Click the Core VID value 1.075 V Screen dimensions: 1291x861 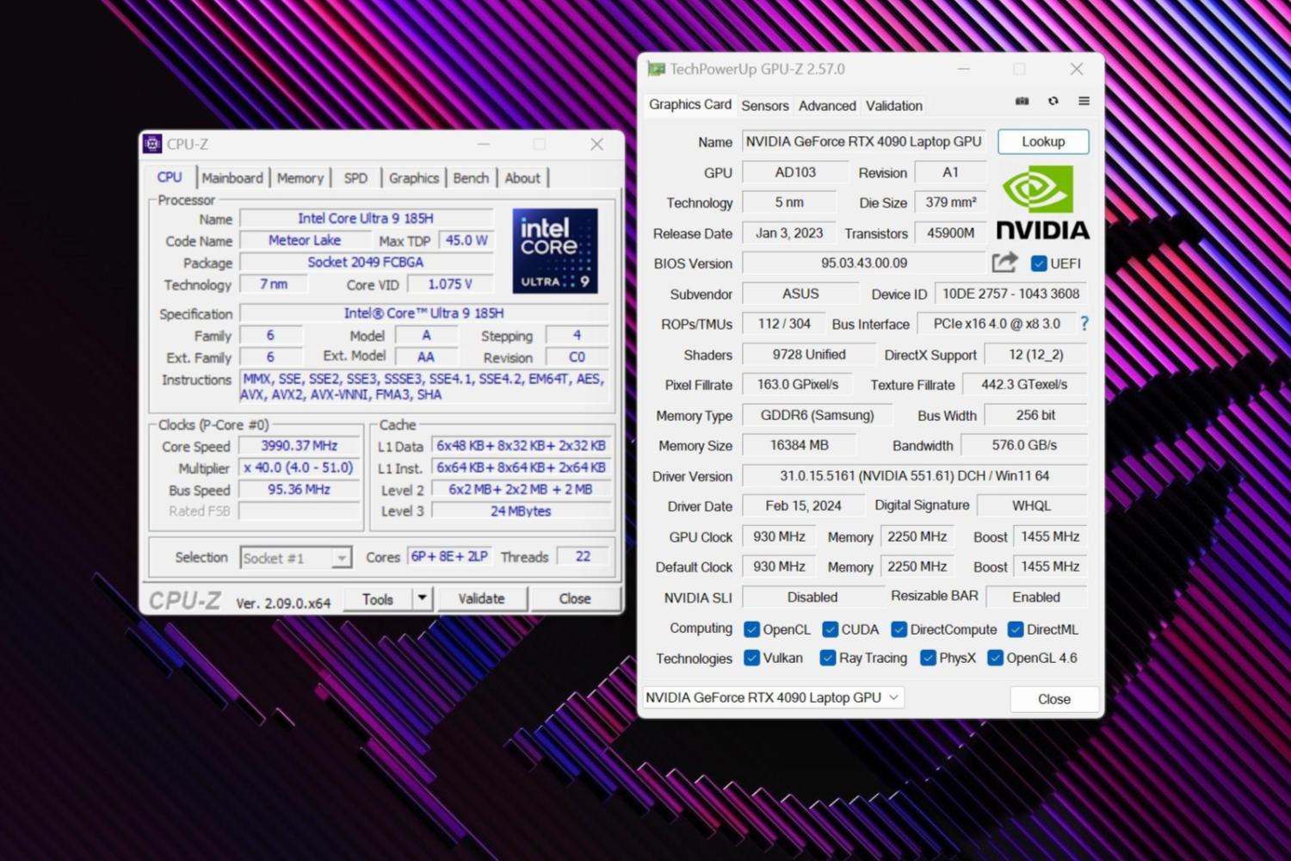coord(450,284)
